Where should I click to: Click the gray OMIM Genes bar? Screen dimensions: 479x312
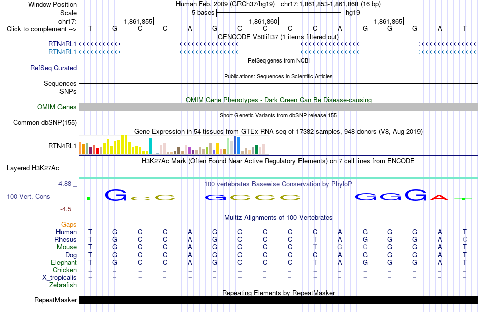tap(279, 107)
